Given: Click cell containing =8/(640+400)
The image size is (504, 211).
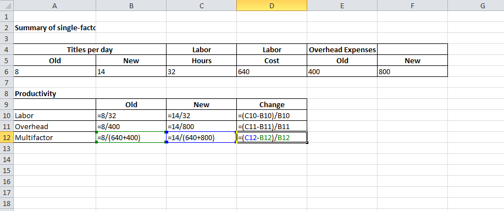Looking at the screenshot, I should click(131, 137).
